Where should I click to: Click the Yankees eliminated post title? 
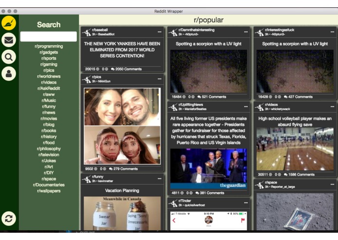point(122,50)
